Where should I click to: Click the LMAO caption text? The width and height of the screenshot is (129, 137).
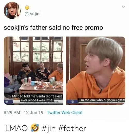pos(17,128)
